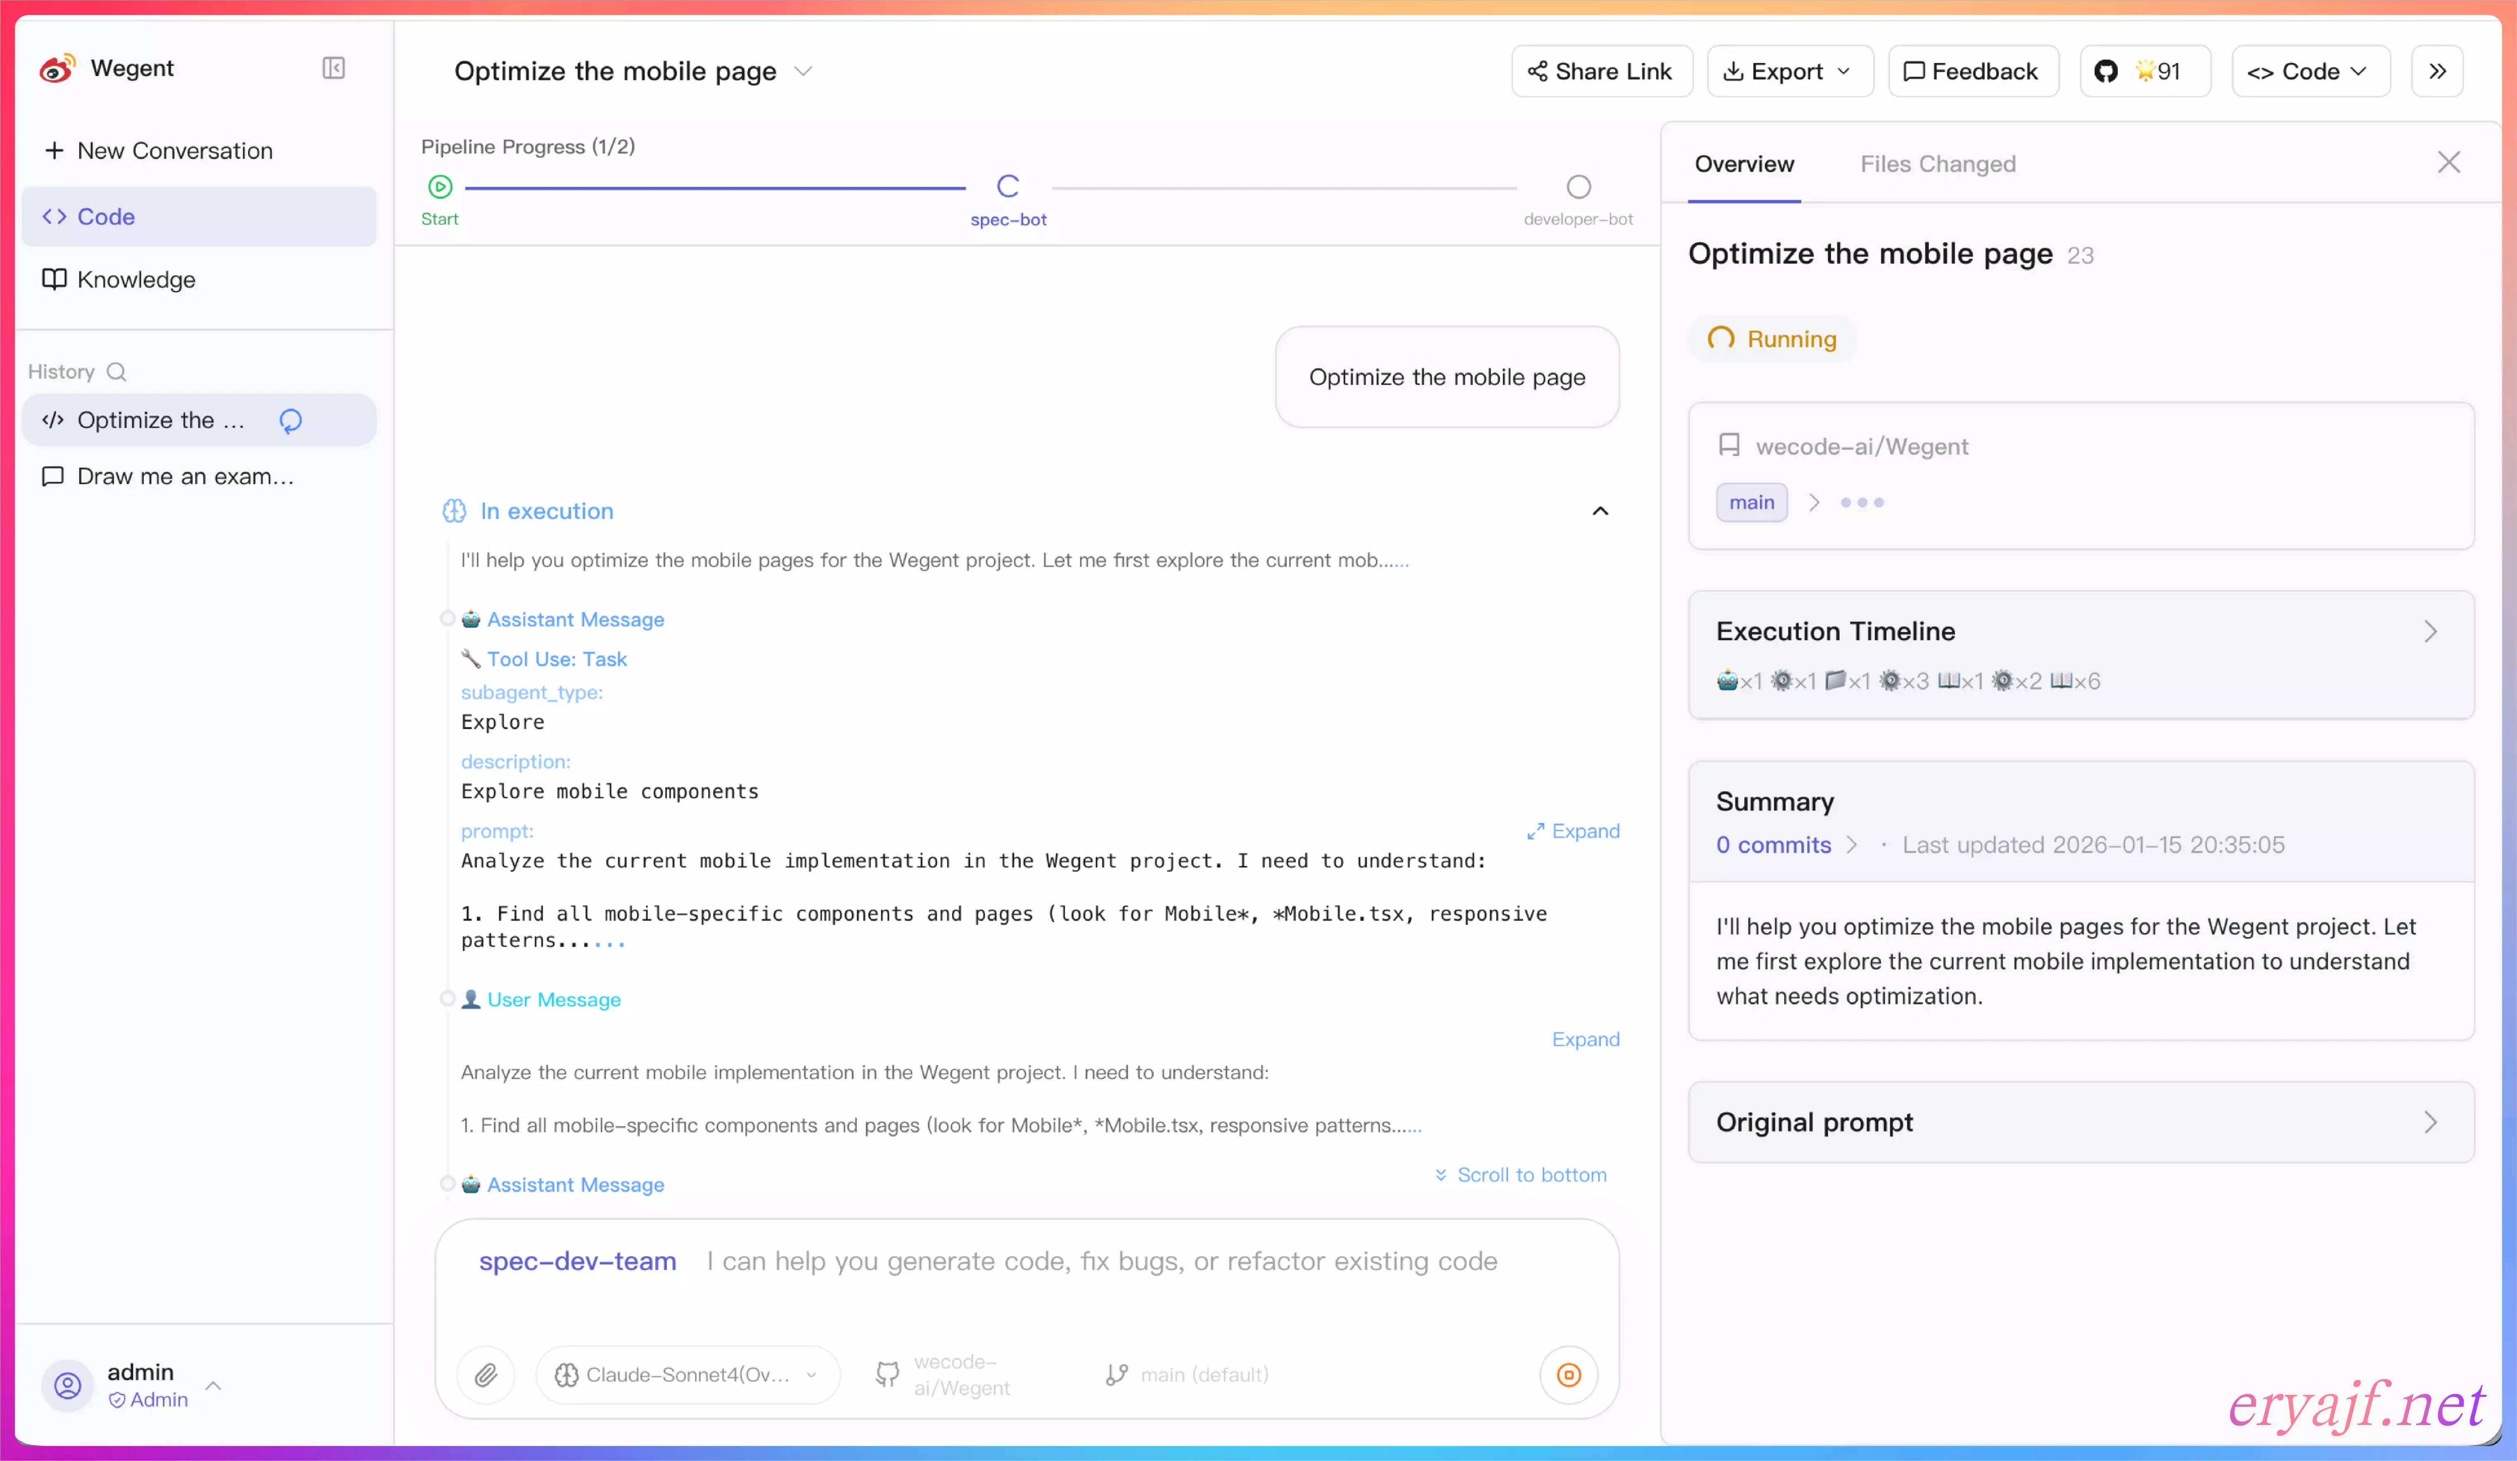The width and height of the screenshot is (2517, 1461).
Task: Open the Claude-Sonnet4 model selector
Action: pyautogui.click(x=687, y=1375)
